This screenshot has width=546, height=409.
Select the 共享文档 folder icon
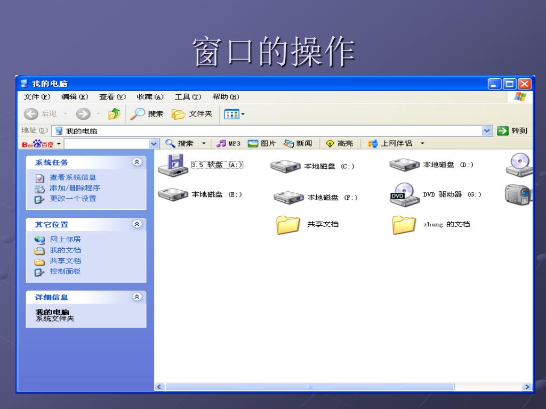point(288,225)
